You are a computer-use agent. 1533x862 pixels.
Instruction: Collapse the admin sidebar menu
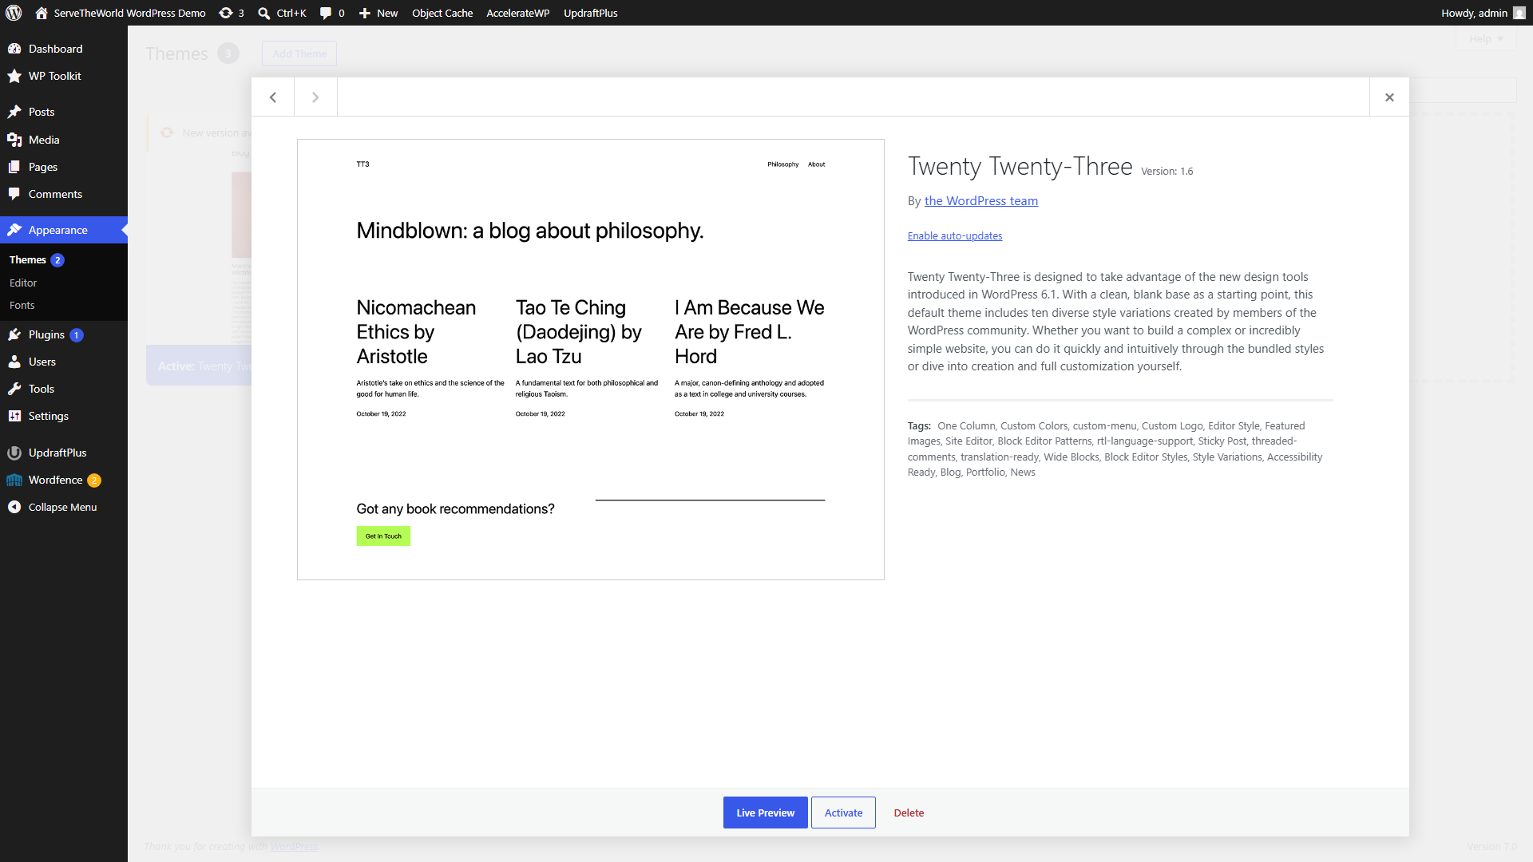[64, 507]
